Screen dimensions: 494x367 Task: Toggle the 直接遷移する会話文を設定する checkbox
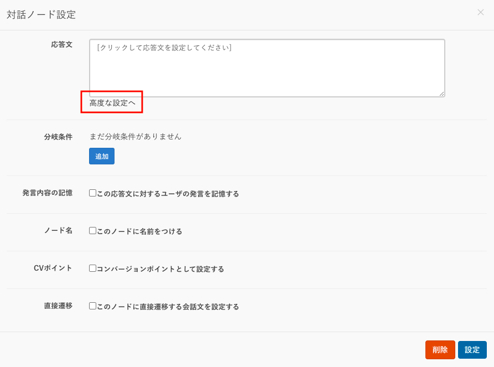tap(93, 306)
